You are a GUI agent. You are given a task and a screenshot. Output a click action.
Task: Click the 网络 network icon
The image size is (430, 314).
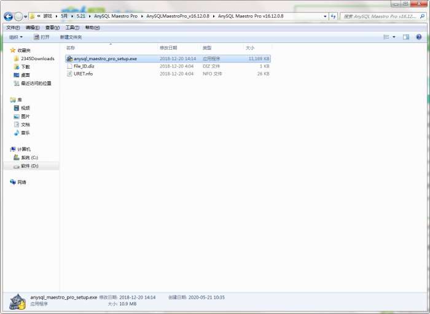pos(13,182)
